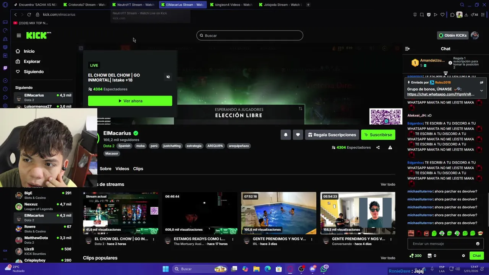Open the Stream actual video thumbnail
489x275 pixels.
tap(121, 213)
